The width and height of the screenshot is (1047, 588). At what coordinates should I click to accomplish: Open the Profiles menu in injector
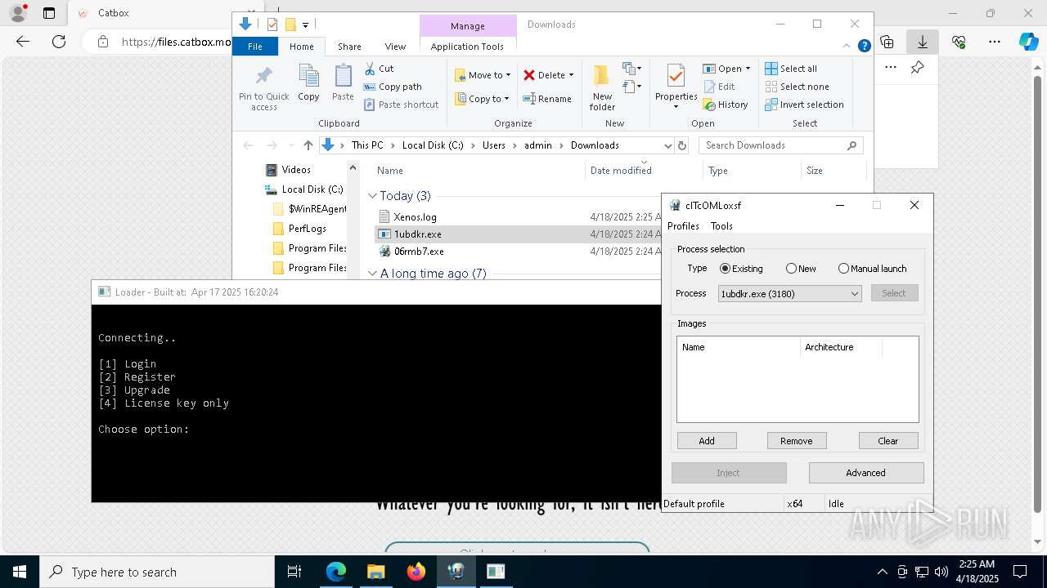point(683,226)
